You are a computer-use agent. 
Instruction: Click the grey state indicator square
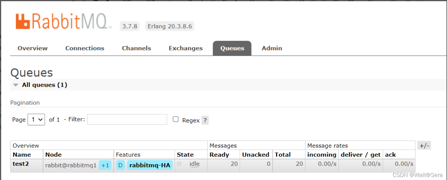click(179, 164)
